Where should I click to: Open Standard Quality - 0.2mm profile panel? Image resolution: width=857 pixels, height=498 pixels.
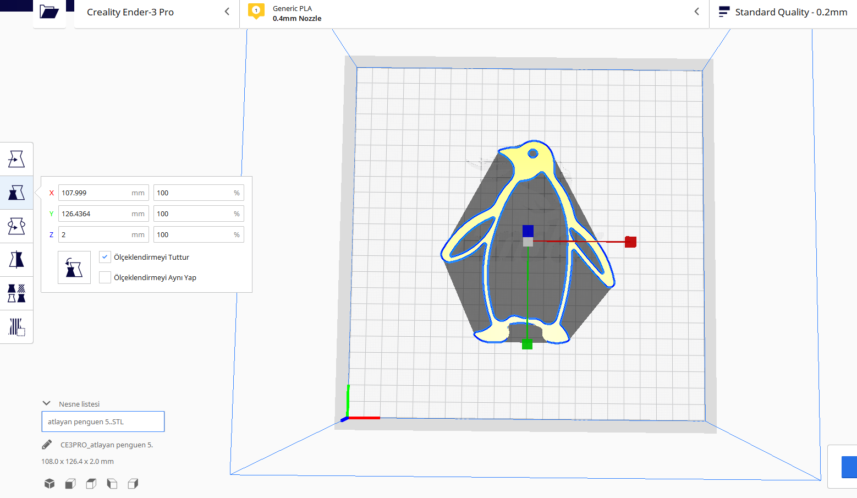click(783, 12)
